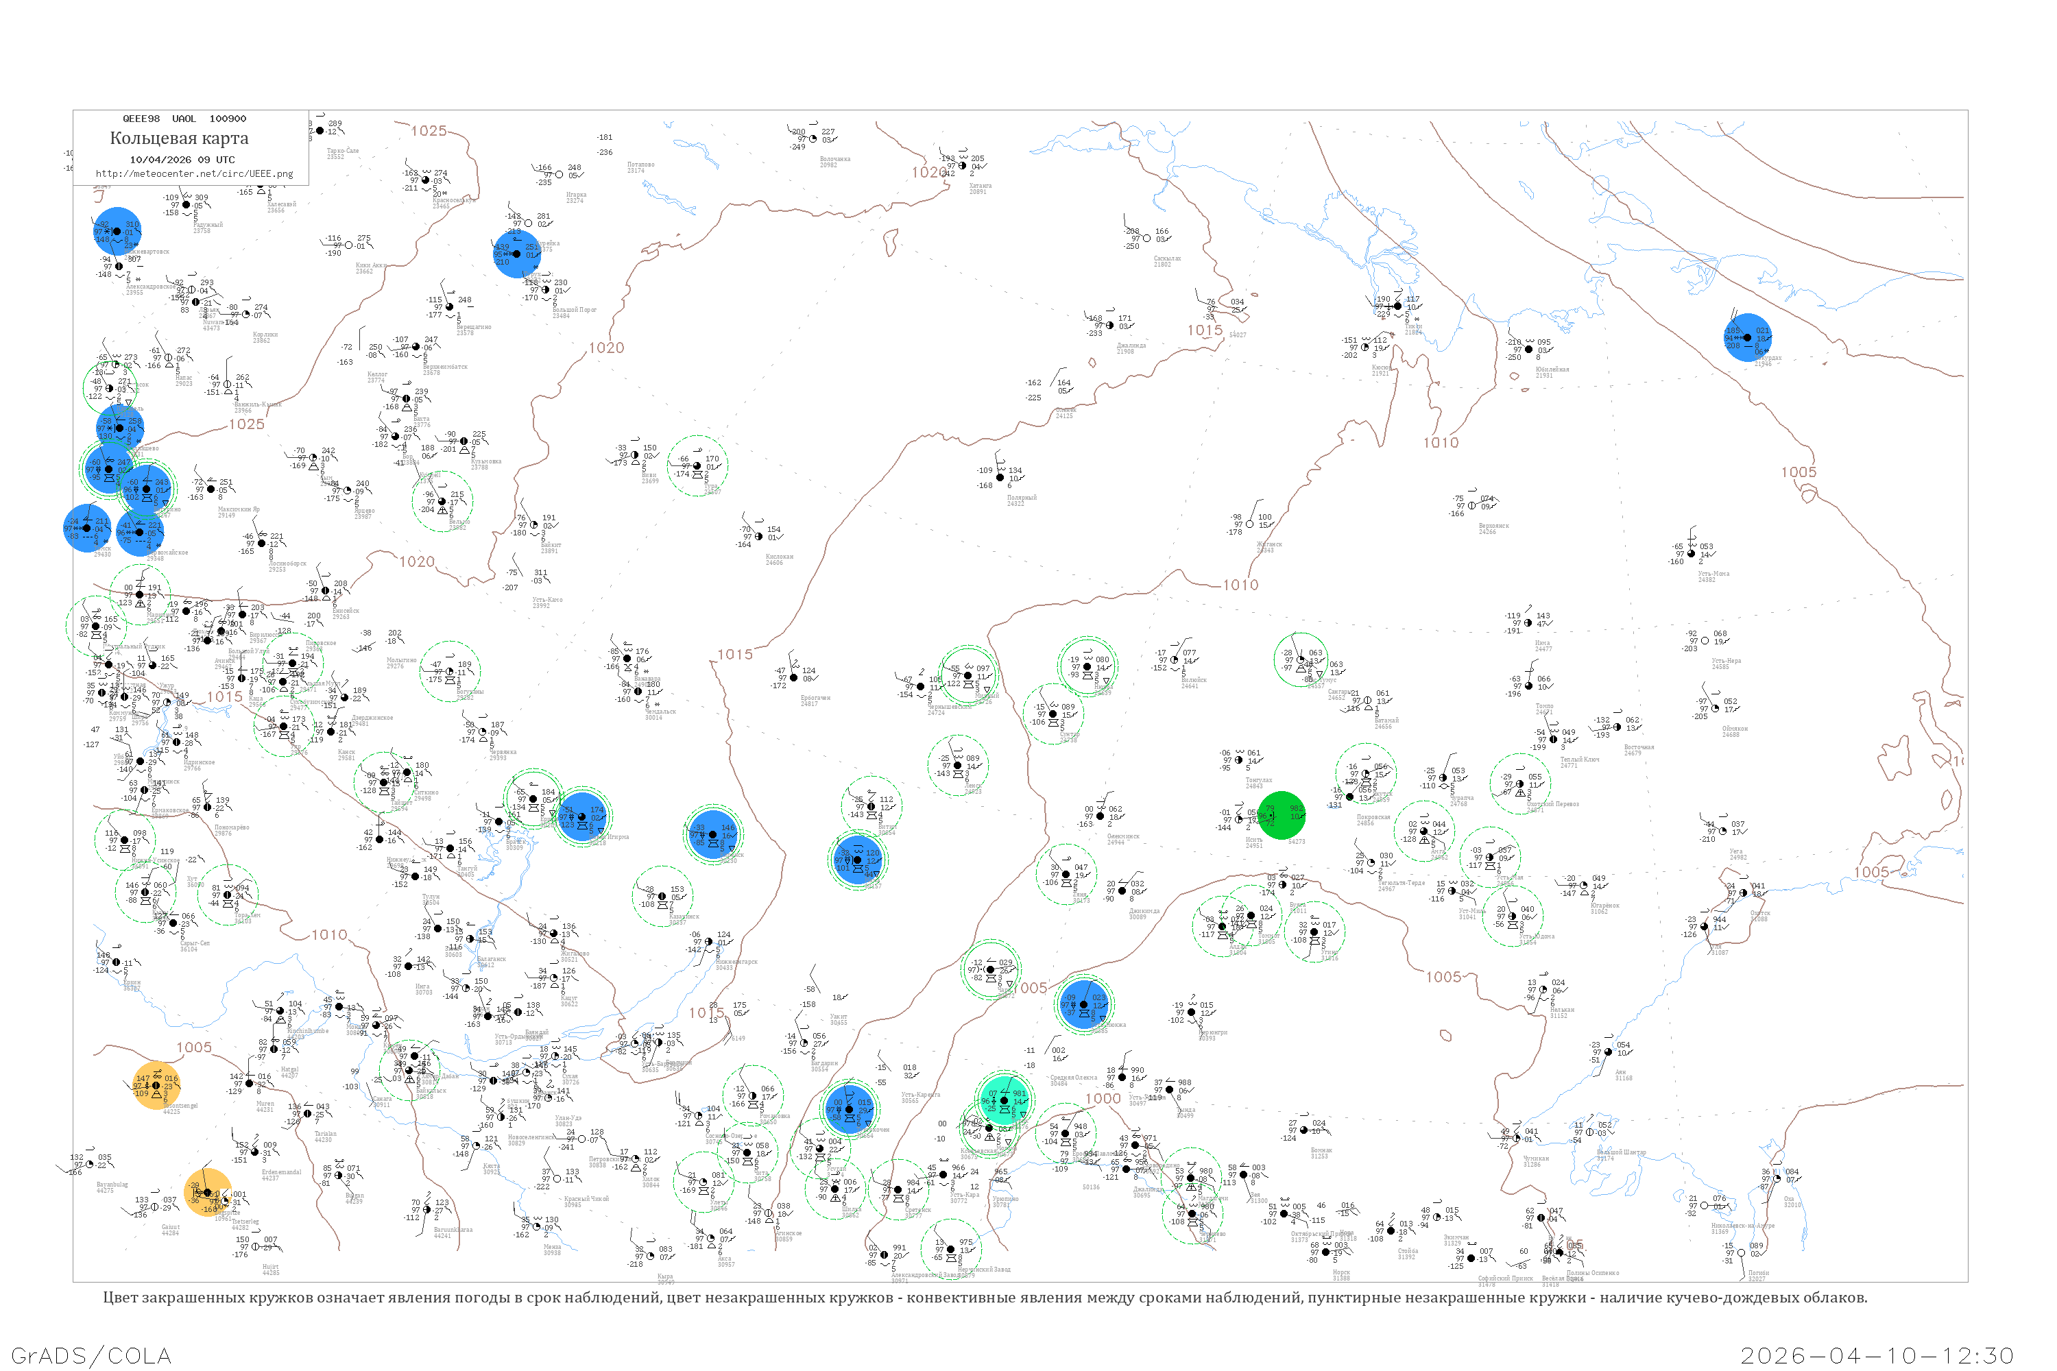Click the Russian legend caption below the map
The height and width of the screenshot is (1371, 2057).
(985, 1298)
